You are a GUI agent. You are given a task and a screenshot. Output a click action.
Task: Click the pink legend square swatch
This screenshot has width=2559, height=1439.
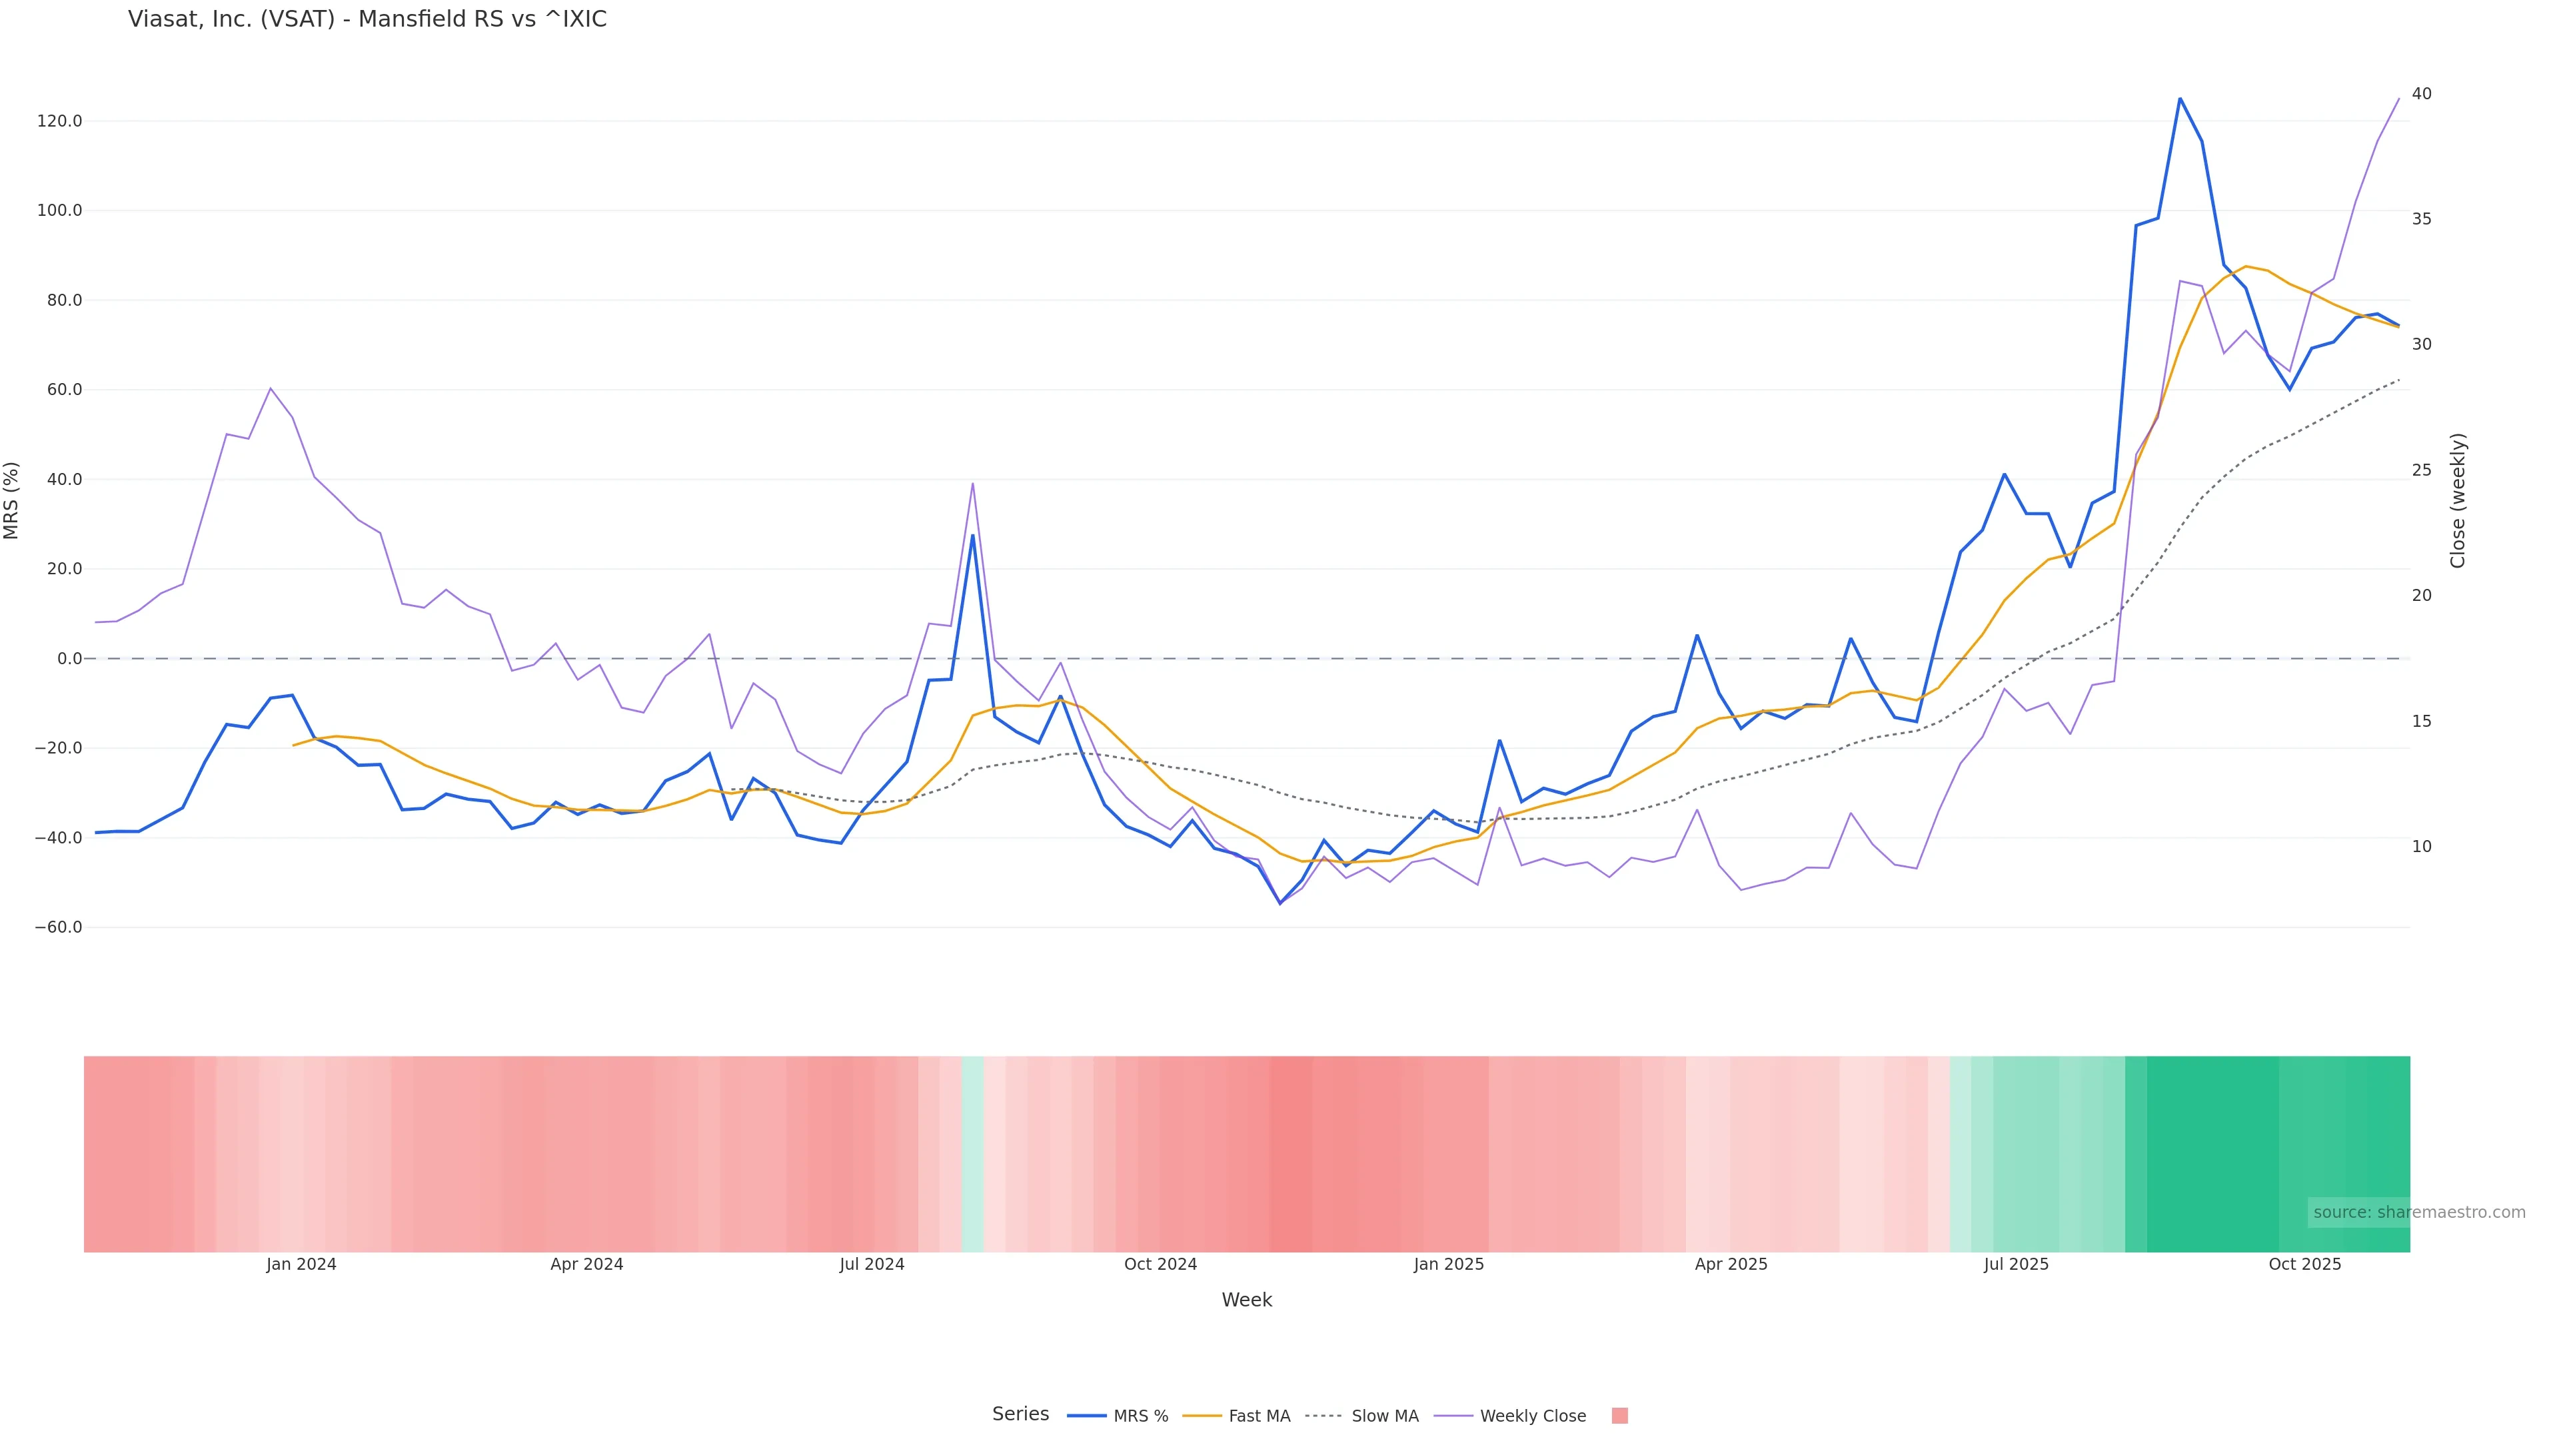(1619, 1416)
